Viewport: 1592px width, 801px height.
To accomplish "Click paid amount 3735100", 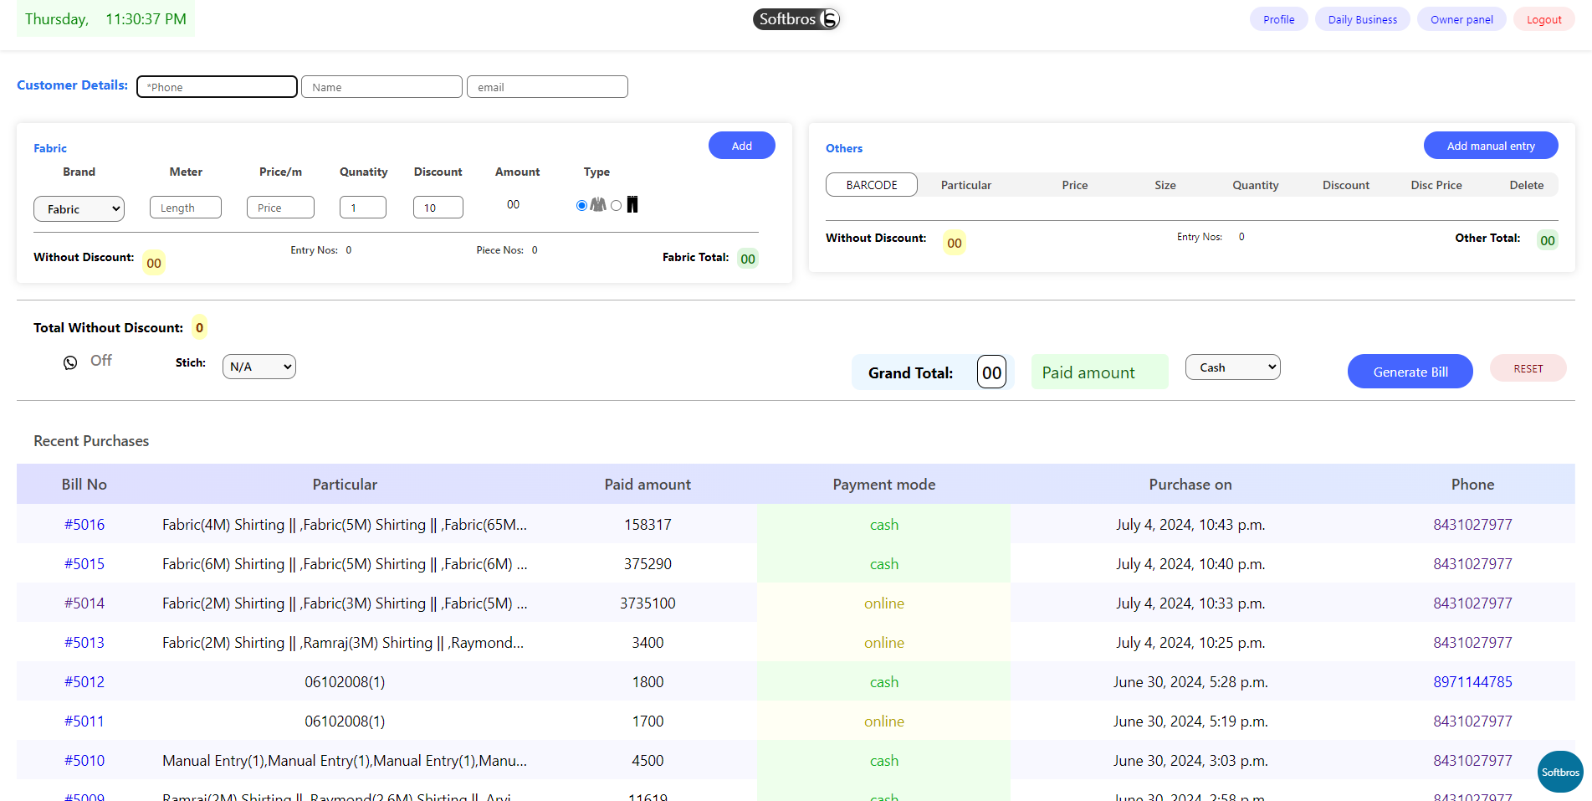I will tap(648, 603).
